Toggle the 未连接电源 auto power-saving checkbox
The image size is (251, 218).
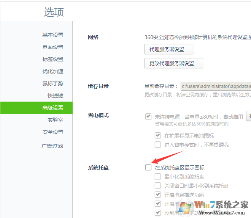[x=148, y=116]
